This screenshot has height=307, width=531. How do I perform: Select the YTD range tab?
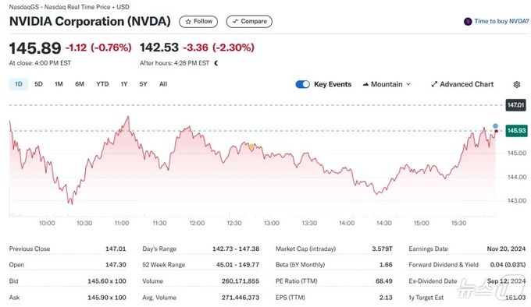[x=102, y=84]
